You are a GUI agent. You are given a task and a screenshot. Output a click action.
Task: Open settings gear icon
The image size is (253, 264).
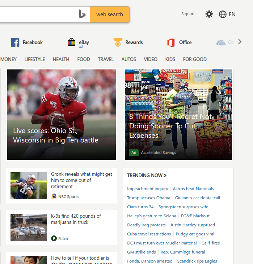[209, 14]
